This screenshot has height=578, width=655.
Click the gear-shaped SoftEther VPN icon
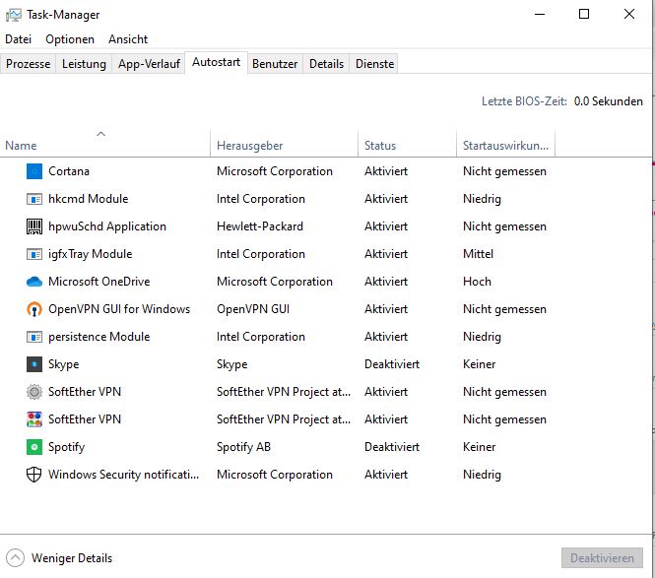pyautogui.click(x=34, y=392)
